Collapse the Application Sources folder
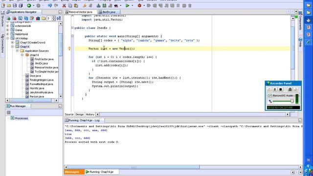This screenshot has width=313, height=176. 18,51
